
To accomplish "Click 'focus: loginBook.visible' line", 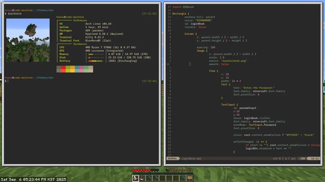I will [252, 118].
